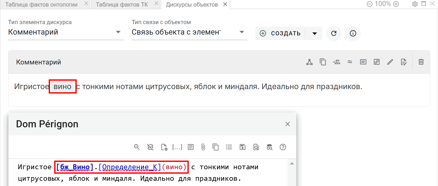Click the database search icon
The width and height of the screenshot is (438, 186).
(x=269, y=147)
